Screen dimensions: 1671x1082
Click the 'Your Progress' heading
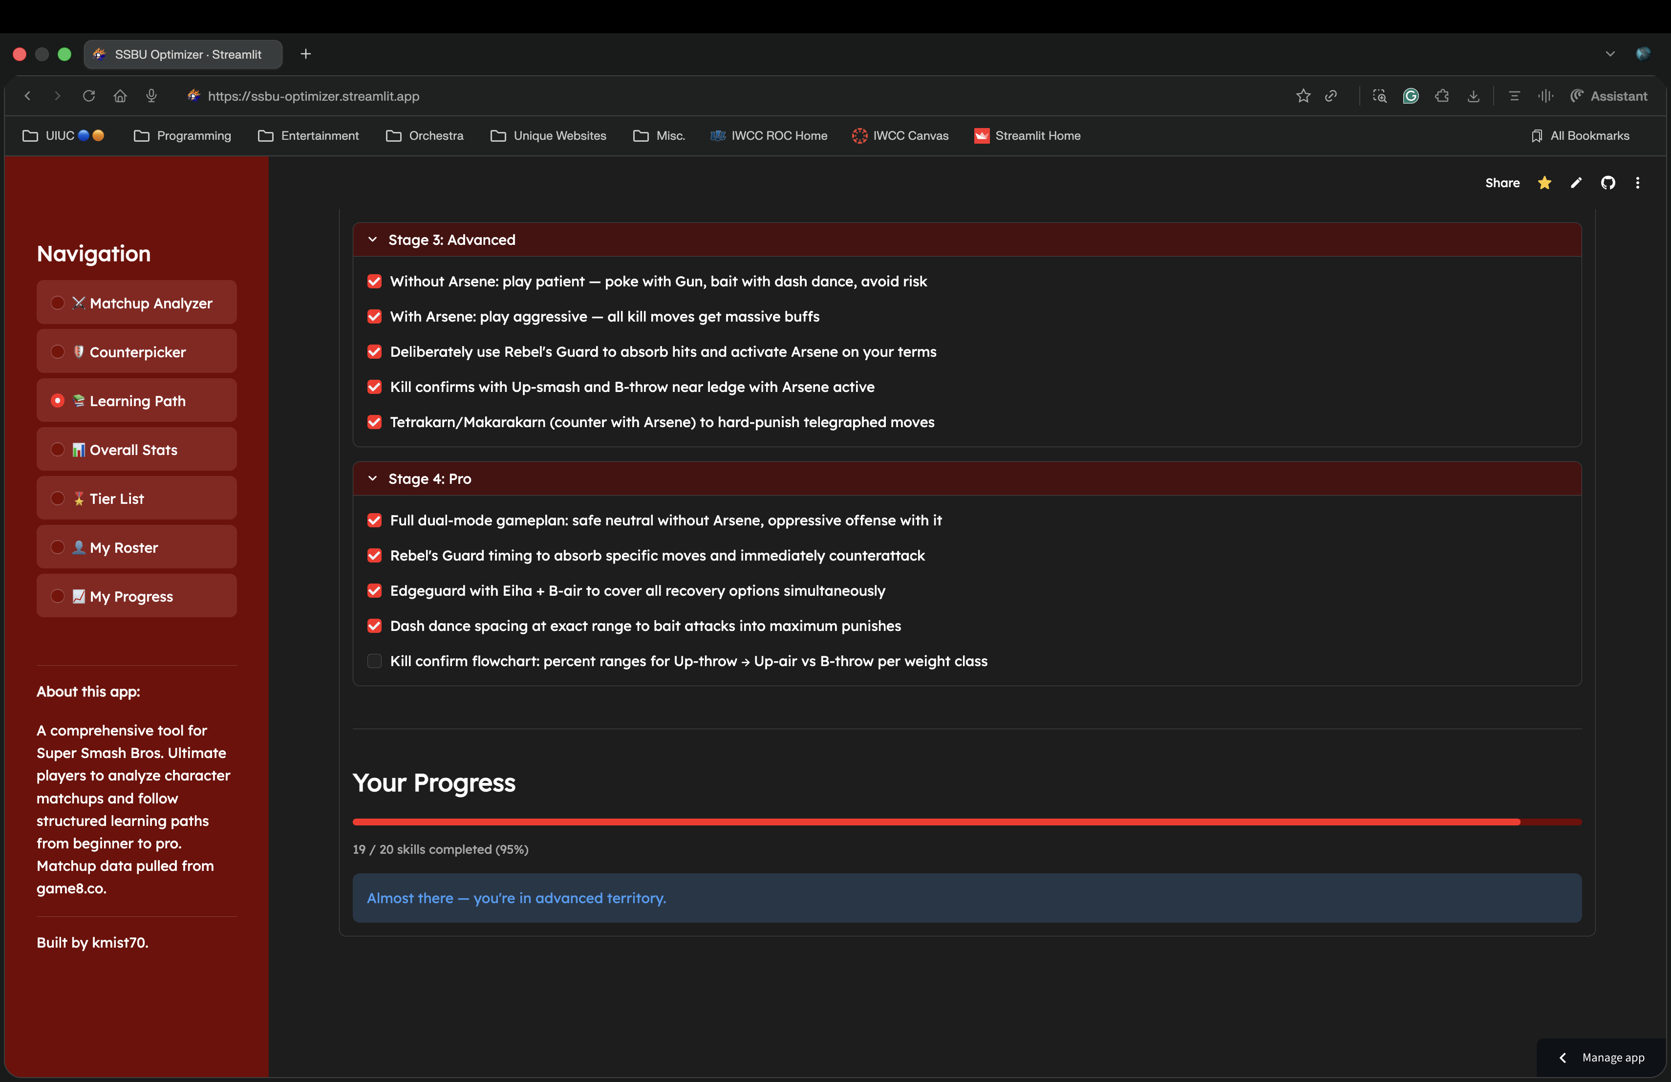click(434, 783)
